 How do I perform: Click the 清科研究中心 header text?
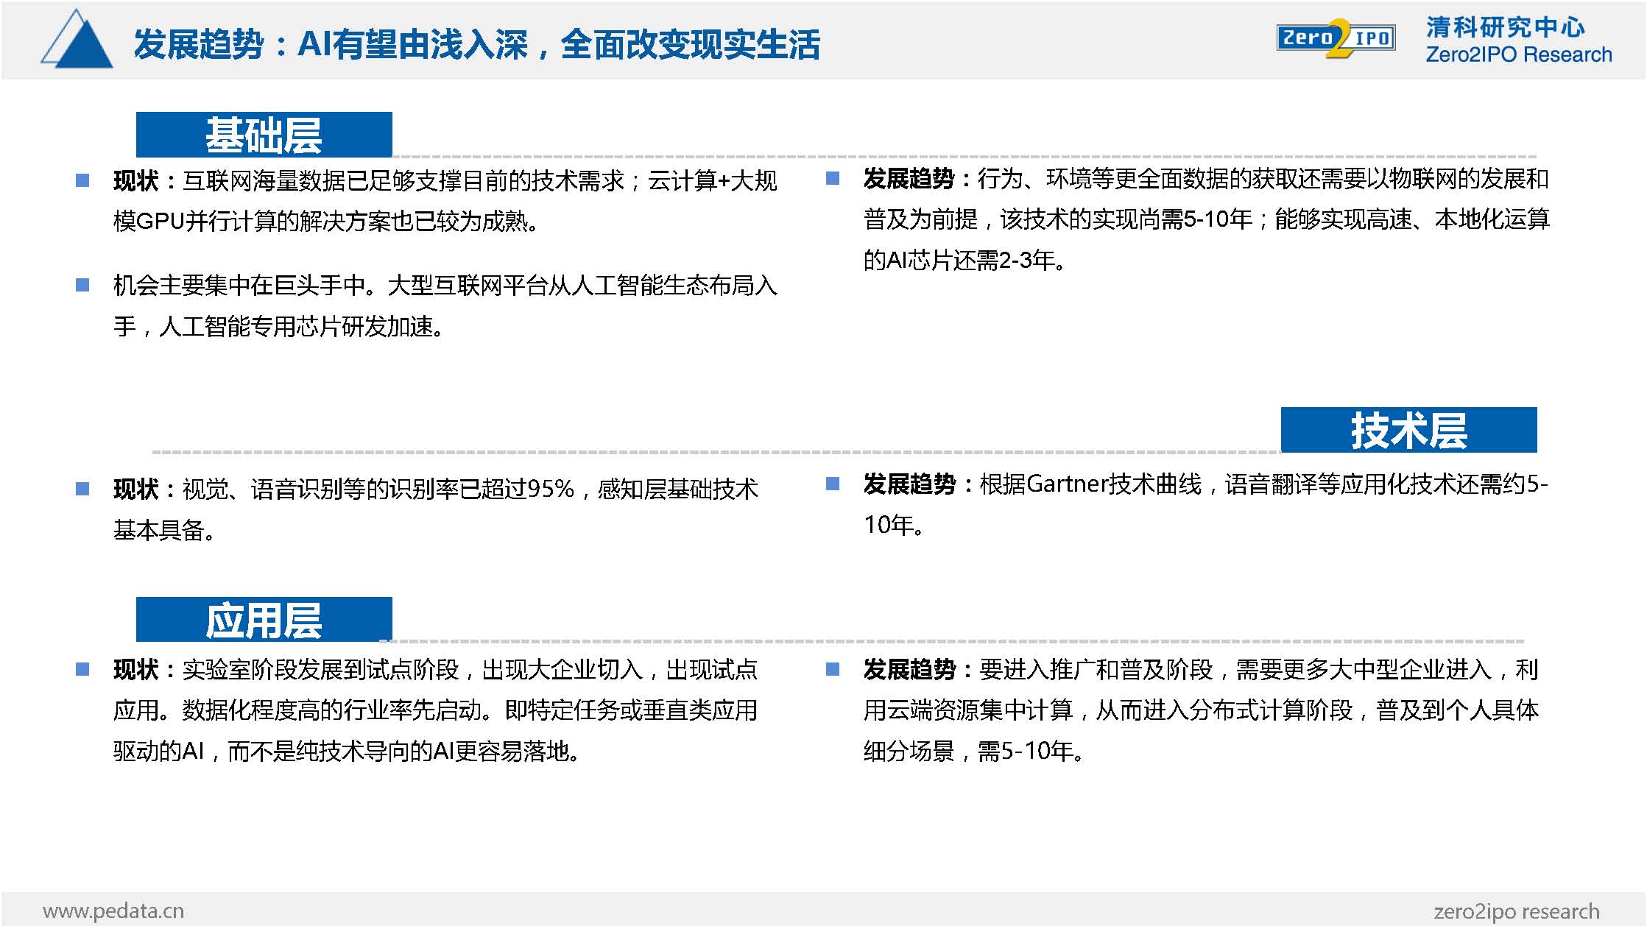1505,27
